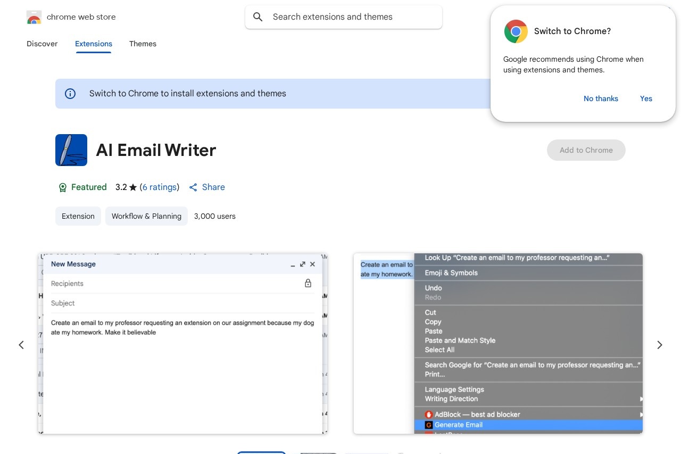Click the search magnifier icon
This screenshot has width=681, height=454.
point(258,17)
